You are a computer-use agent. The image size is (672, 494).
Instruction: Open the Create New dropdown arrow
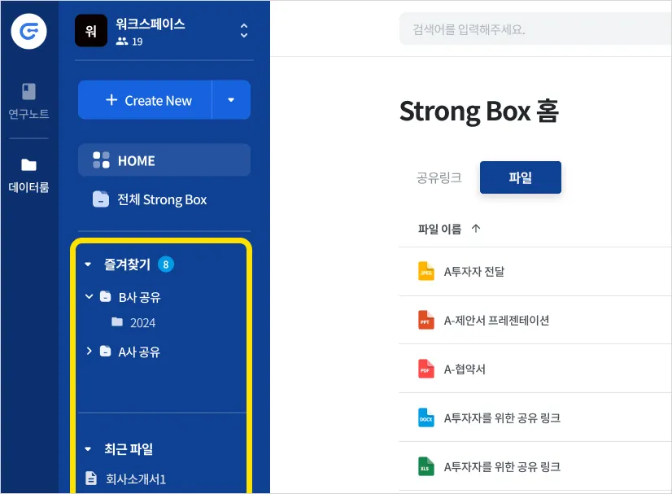pos(231,100)
